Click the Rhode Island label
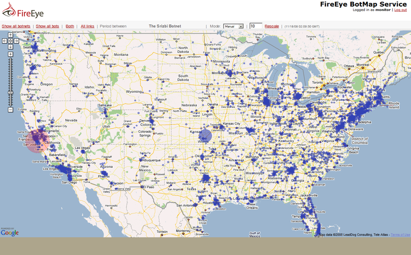This screenshot has width=411, height=255. click(x=394, y=105)
